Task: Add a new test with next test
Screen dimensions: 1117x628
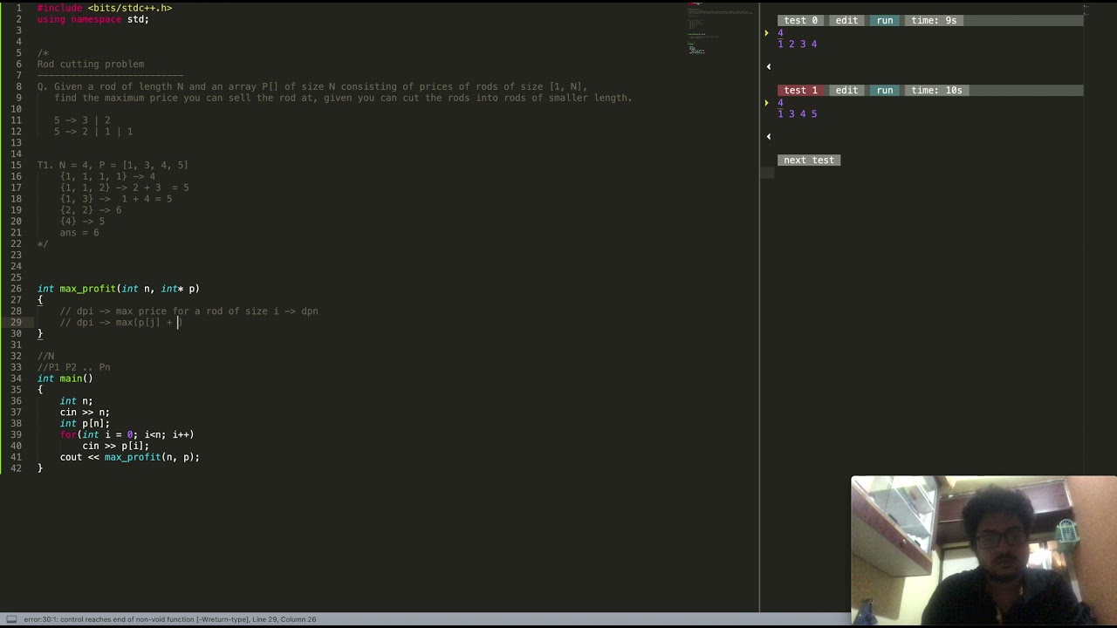Action: [809, 160]
